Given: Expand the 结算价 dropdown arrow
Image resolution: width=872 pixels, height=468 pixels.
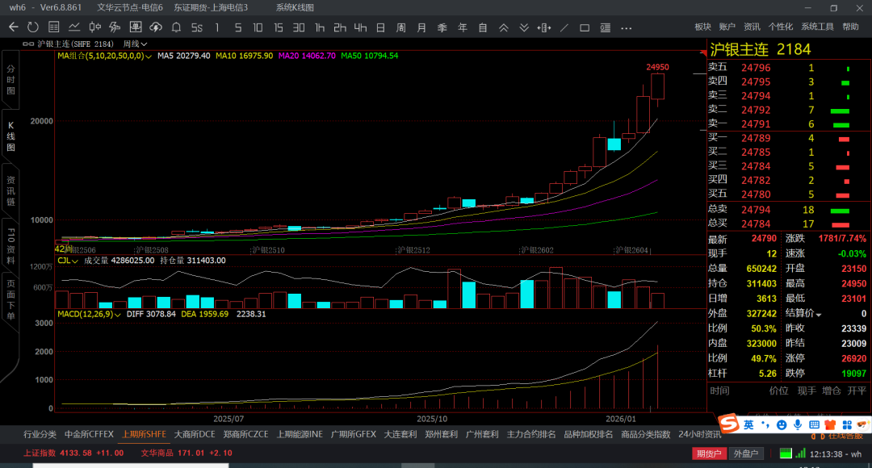Looking at the screenshot, I should click(818, 315).
